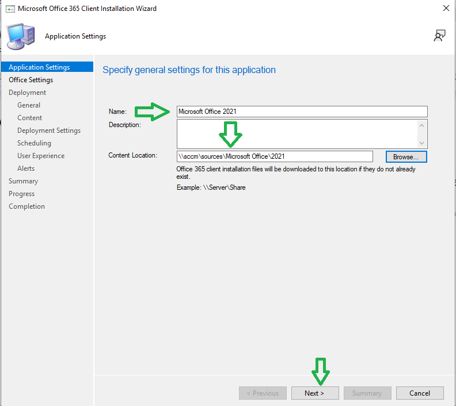Select the Alerts sub-step
Screen dimensions: 456x406
pos(26,168)
